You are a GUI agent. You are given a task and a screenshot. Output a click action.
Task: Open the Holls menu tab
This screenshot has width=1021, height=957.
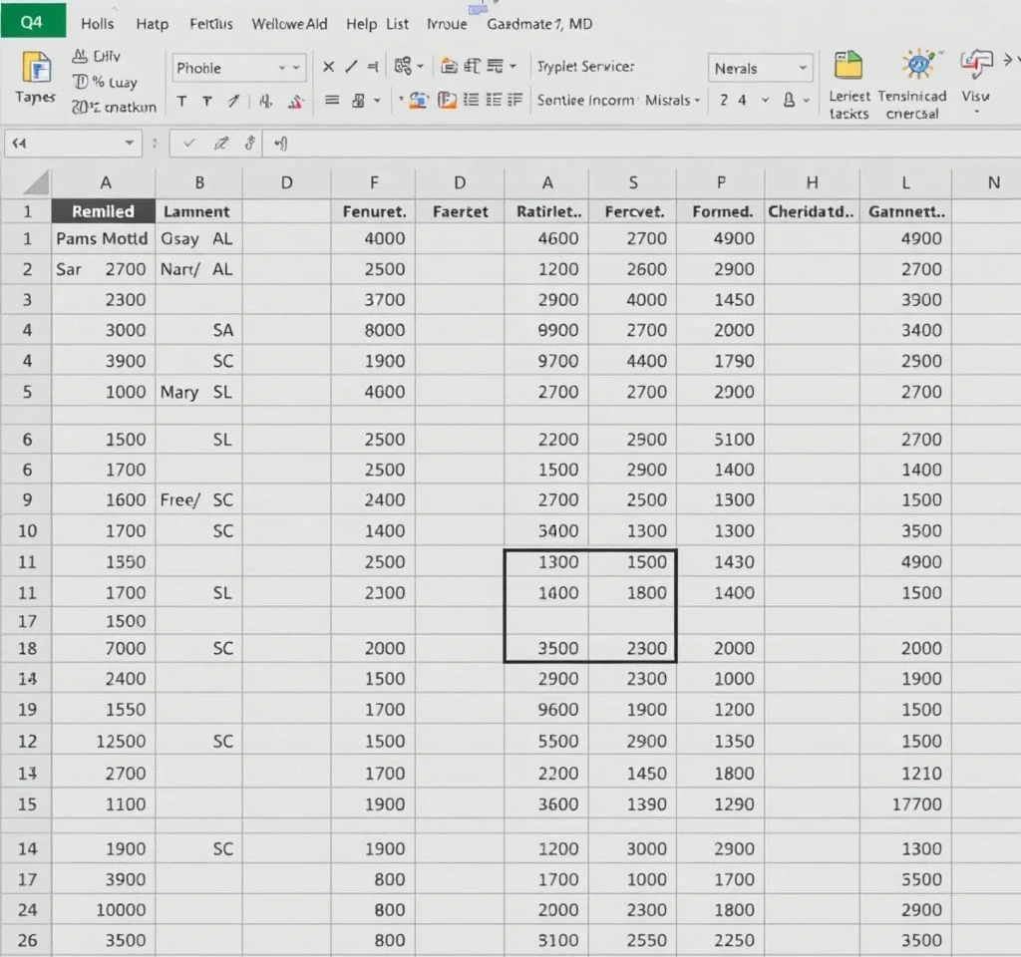pos(97,23)
